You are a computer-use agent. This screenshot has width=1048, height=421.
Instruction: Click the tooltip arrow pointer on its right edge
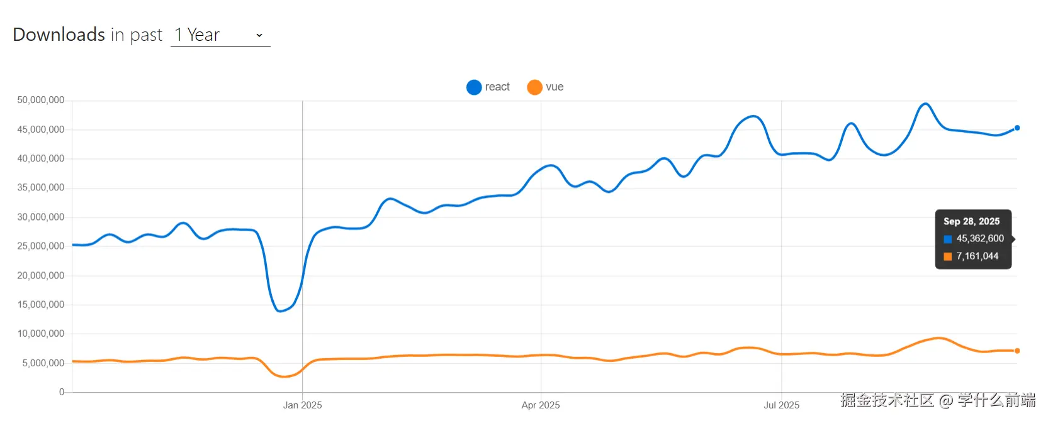point(1013,239)
